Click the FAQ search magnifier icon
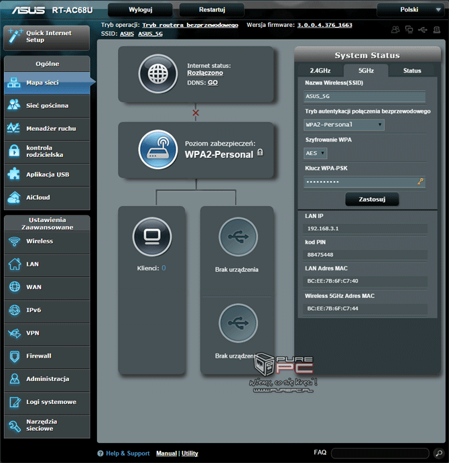This screenshot has width=449, height=463. (x=439, y=453)
